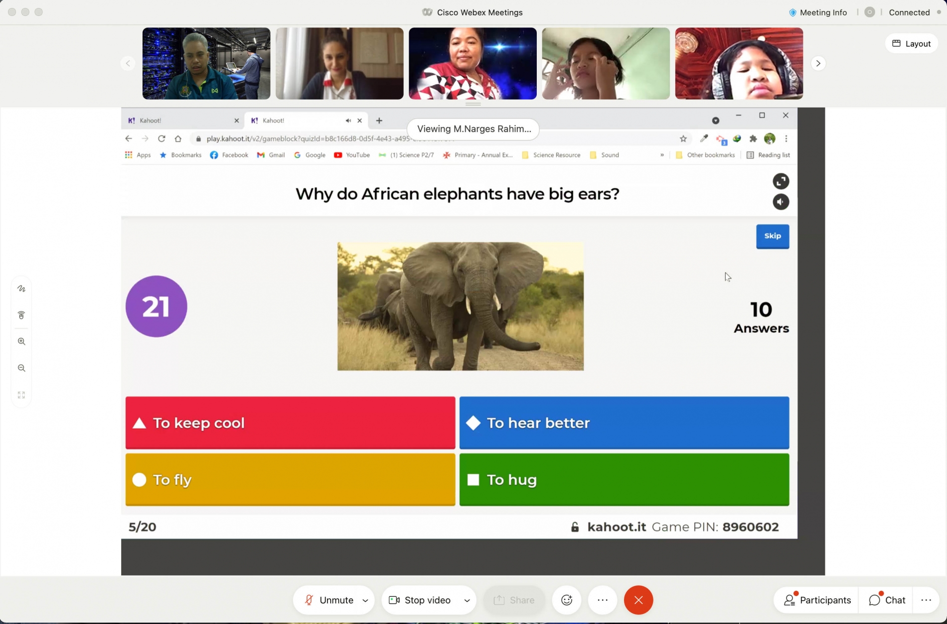Expand video options arrow next to Stop video
Image resolution: width=947 pixels, height=624 pixels.
(x=467, y=601)
